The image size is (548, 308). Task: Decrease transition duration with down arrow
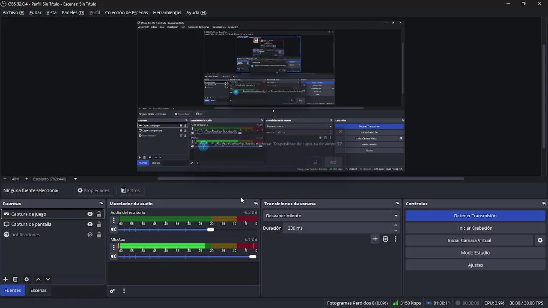[396, 231]
